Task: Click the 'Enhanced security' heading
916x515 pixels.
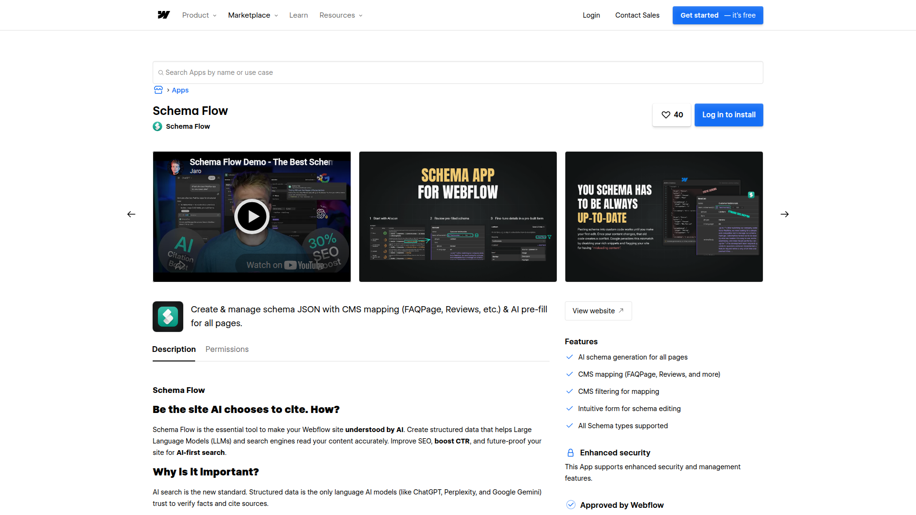Action: [x=615, y=453]
